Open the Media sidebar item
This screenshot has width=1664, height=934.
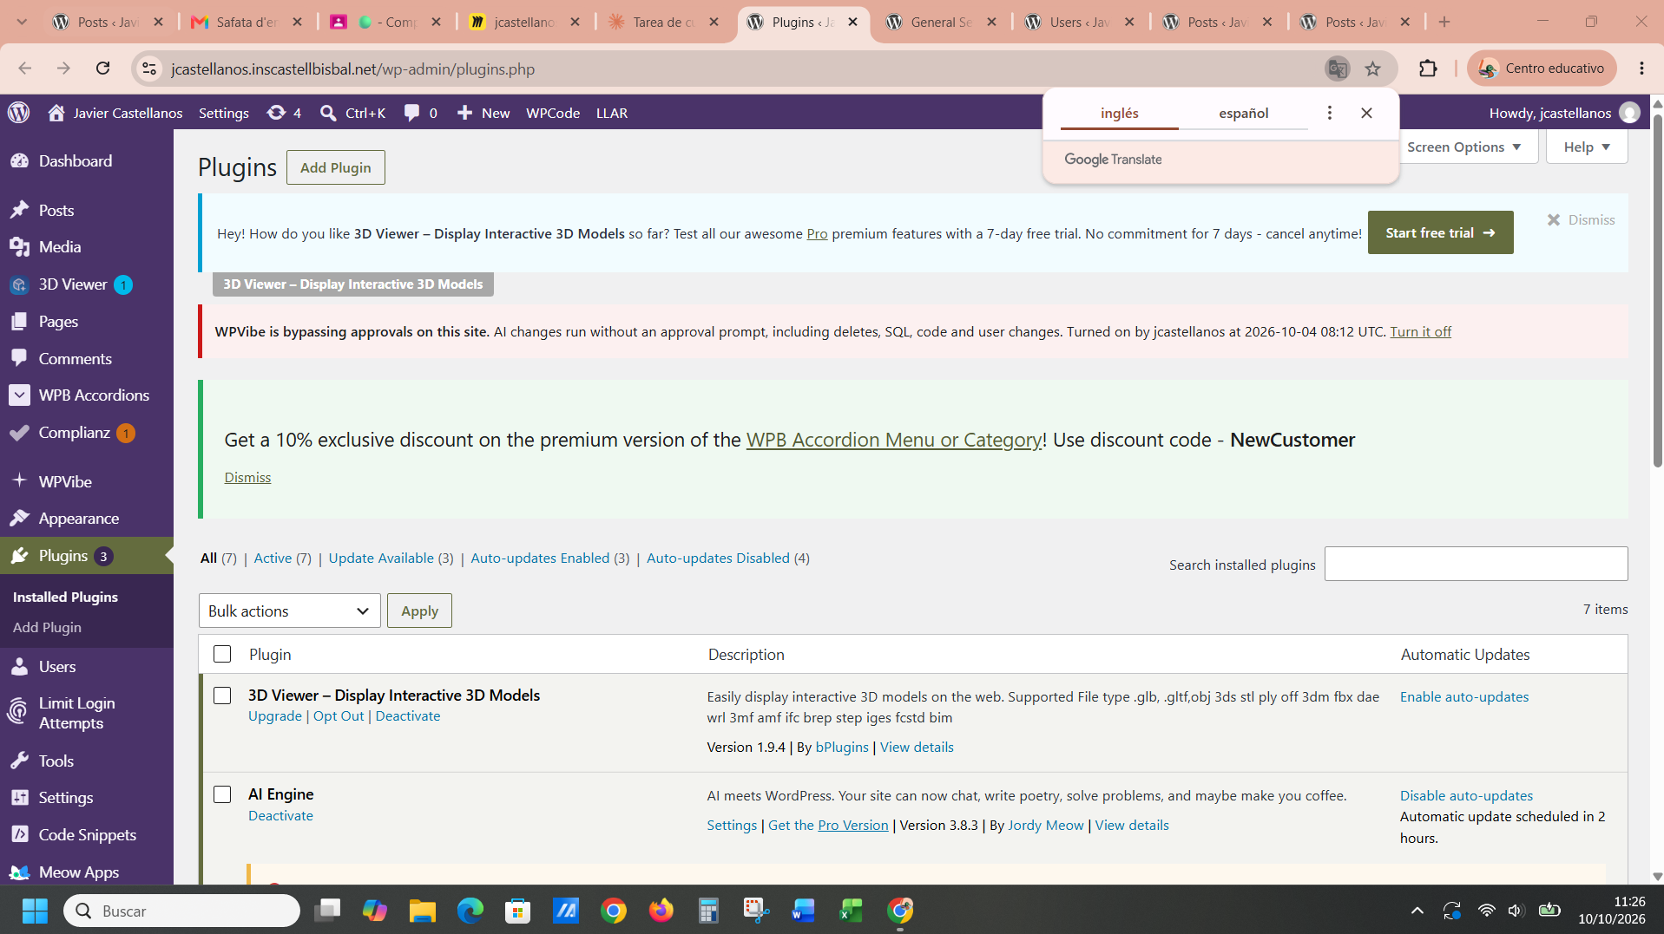point(60,247)
